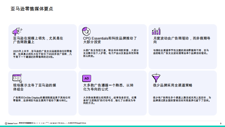Select paragraph starting with 很少有广告商在多个渠道

click(182, 99)
